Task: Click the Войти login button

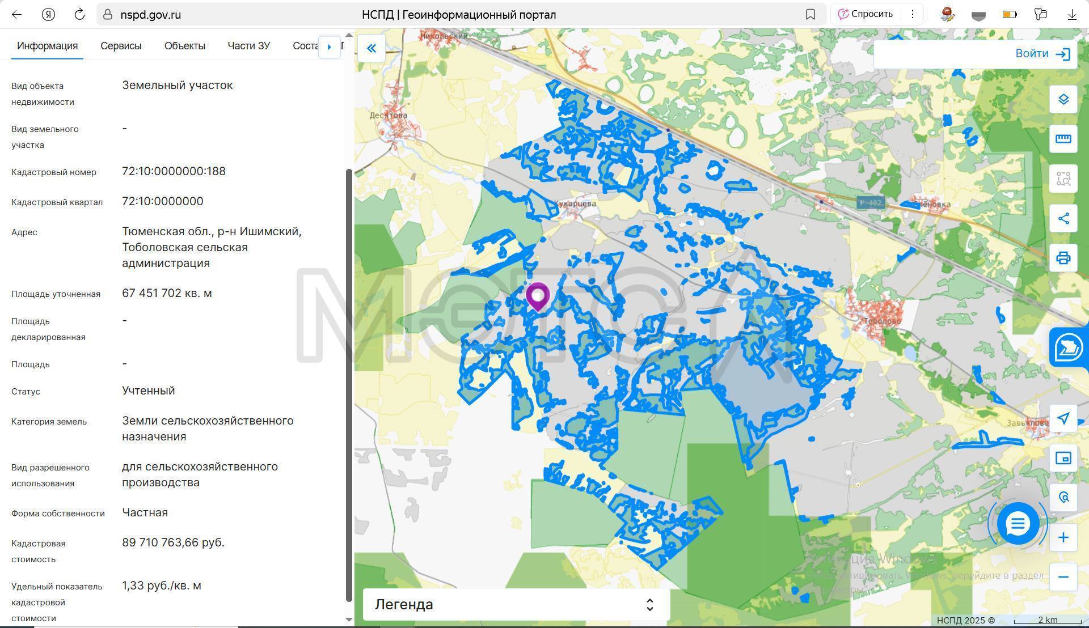Action: coord(1042,54)
